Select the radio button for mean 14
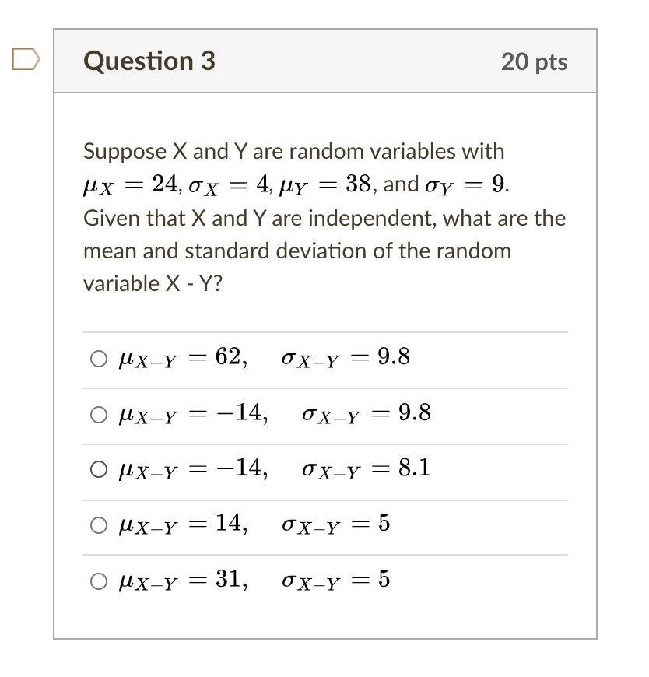Viewport: 649px width, 677px height. pyautogui.click(x=99, y=525)
